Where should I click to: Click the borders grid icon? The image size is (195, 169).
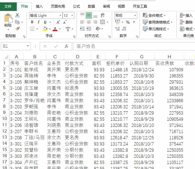32,29
